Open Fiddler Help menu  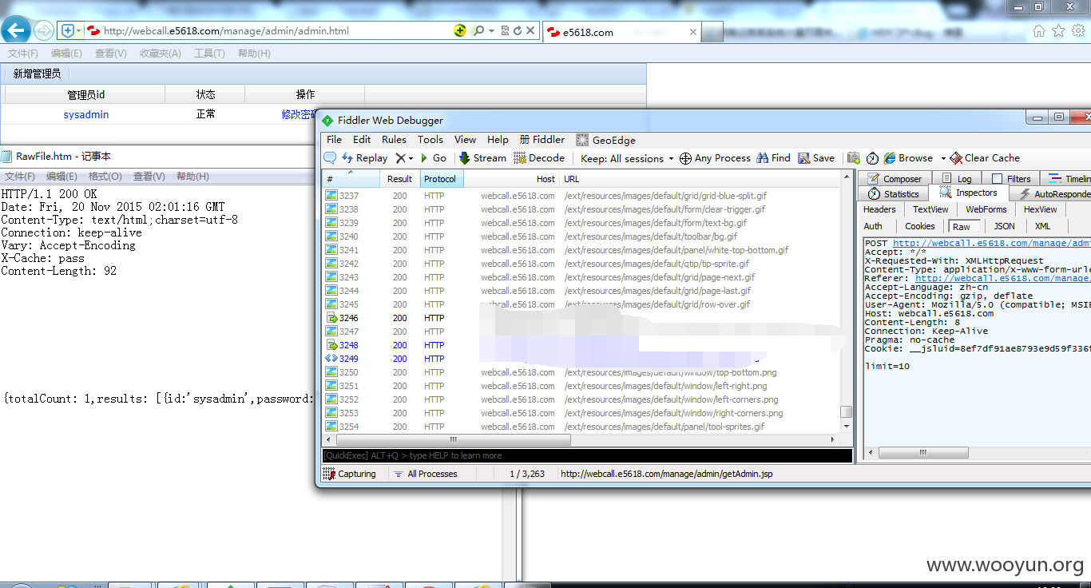coord(498,139)
